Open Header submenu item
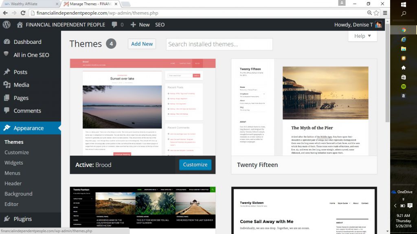Viewport: 417px width, 234px height. coord(13,183)
